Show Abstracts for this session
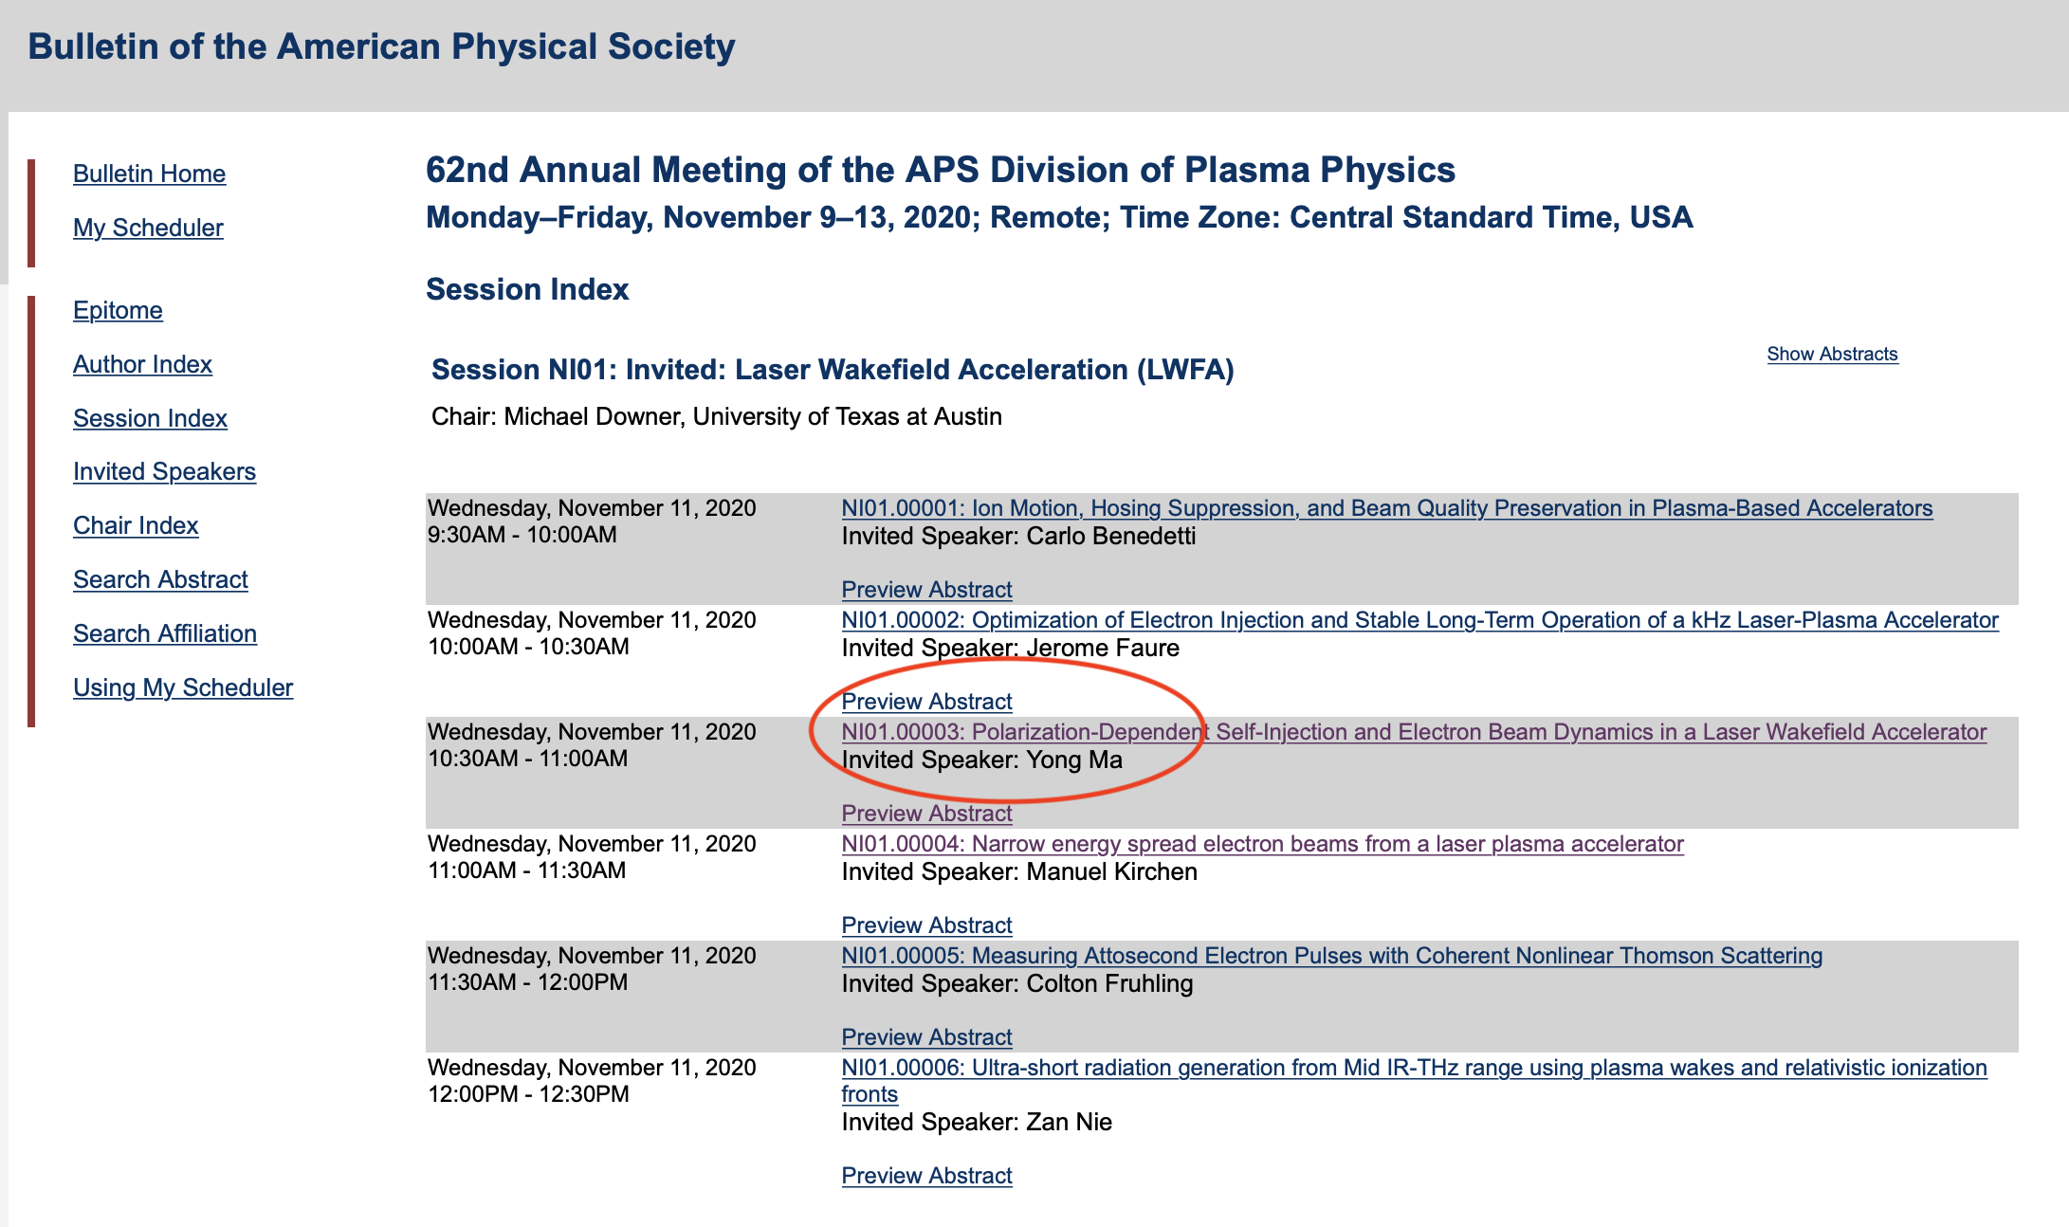Screen dimensions: 2069x1227 pyautogui.click(x=1832, y=354)
